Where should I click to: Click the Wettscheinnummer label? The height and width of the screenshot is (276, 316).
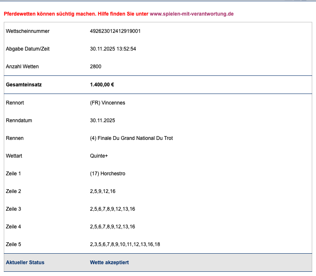click(27, 31)
